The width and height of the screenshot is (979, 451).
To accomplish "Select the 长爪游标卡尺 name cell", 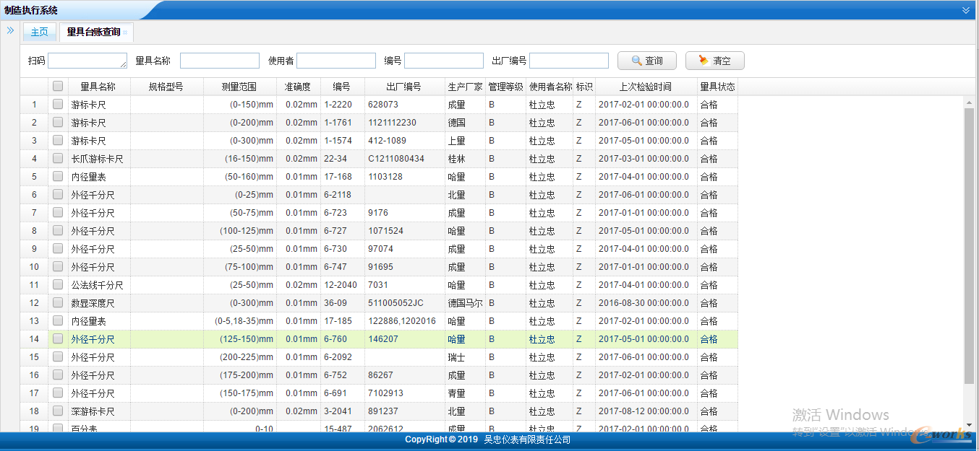I will 97,159.
